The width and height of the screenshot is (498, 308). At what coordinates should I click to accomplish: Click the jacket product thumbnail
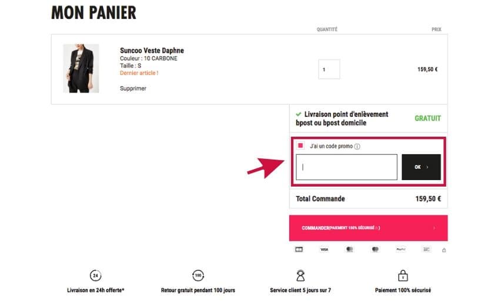[x=81, y=68]
